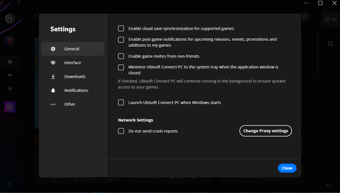Click the blue Close button
The width and height of the screenshot is (340, 193).
tap(287, 168)
